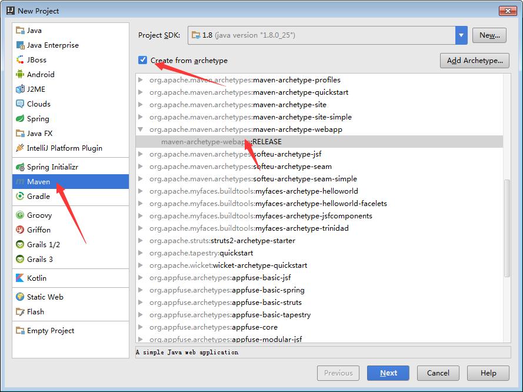Screen dimensions: 523x392
Task: Pick the Android robot icon
Action: [x=20, y=74]
